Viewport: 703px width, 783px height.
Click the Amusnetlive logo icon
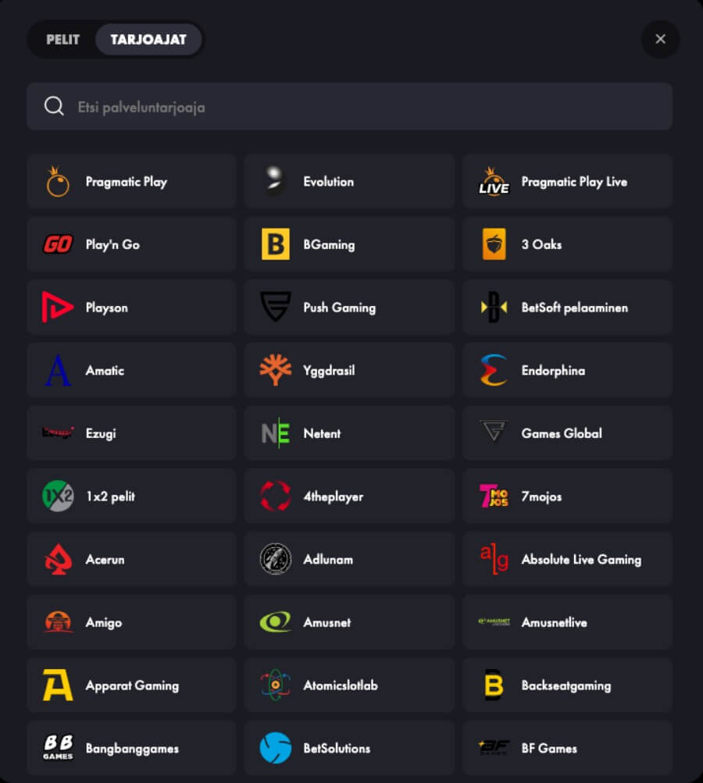coord(494,621)
